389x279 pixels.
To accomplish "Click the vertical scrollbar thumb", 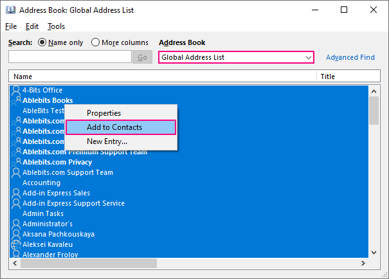I will (374, 111).
